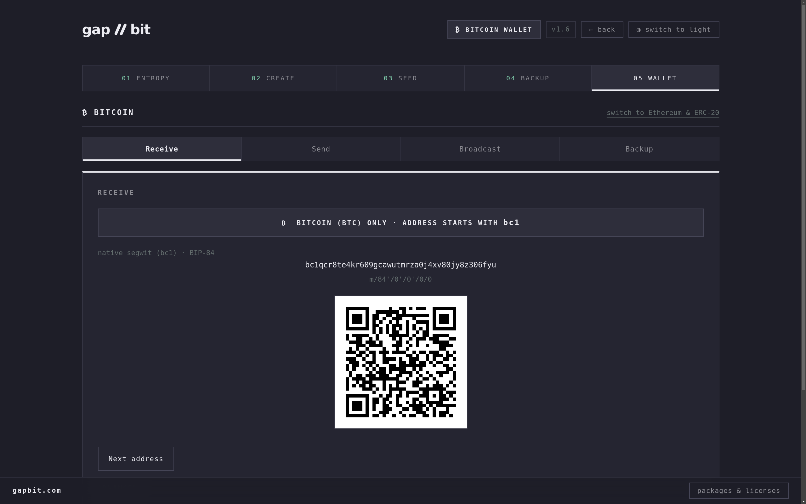Click the RECEIVE section heading
806x504 pixels.
pos(116,193)
